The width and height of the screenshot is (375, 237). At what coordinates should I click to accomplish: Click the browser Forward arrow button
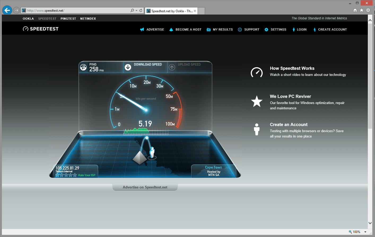(x=16, y=10)
